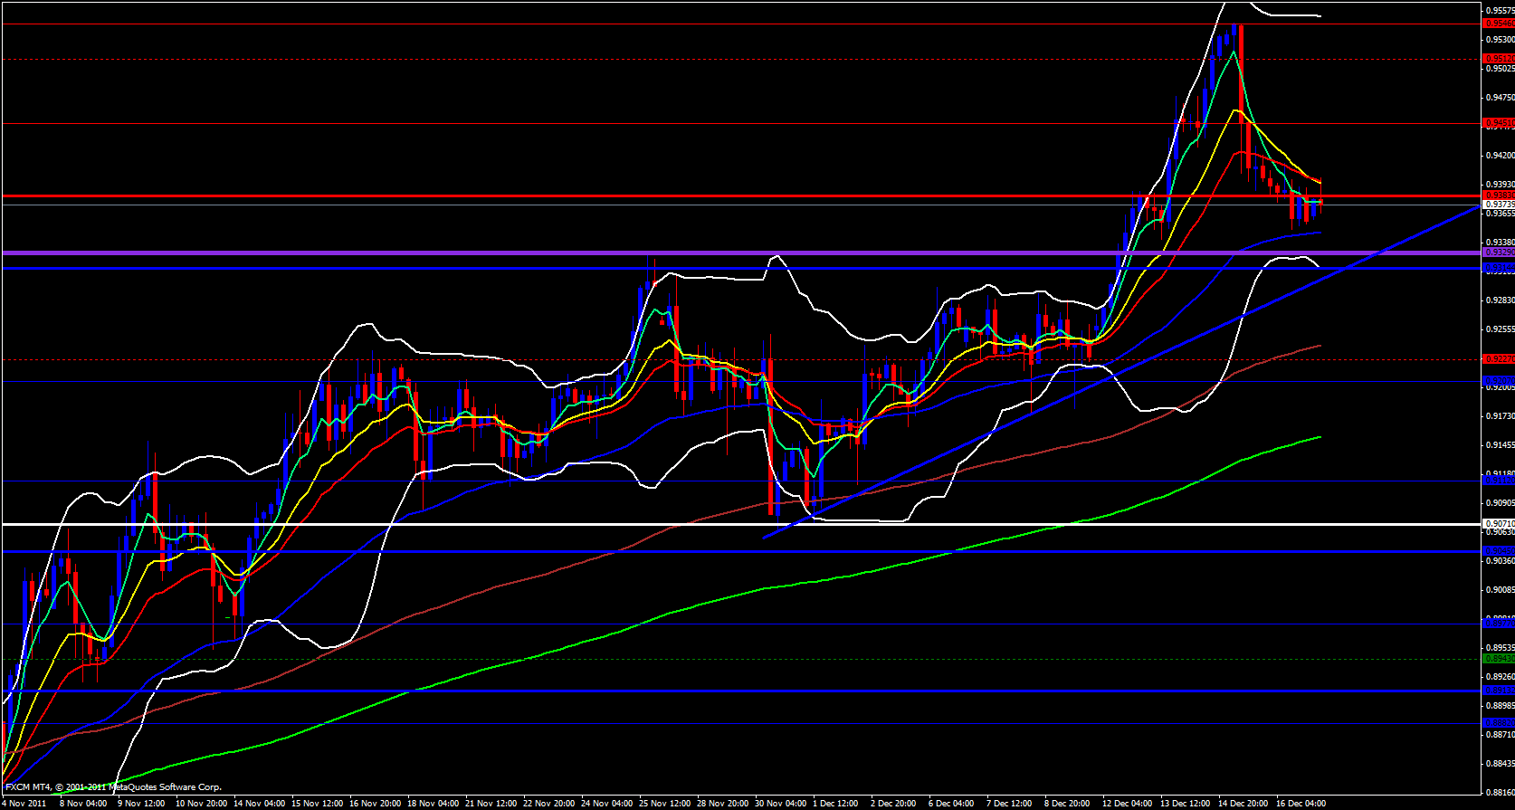Click the 18 Nov 04:00 time label
This screenshot has height=810, width=1515.
(x=433, y=804)
